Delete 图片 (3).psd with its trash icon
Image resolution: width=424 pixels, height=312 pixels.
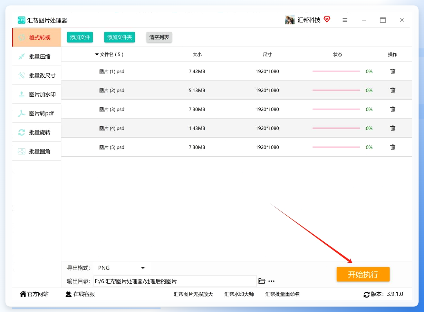(392, 109)
